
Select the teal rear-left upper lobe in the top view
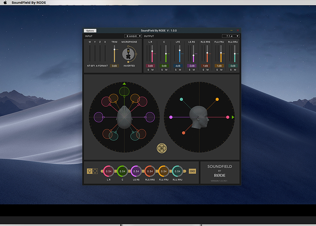(x=113, y=136)
